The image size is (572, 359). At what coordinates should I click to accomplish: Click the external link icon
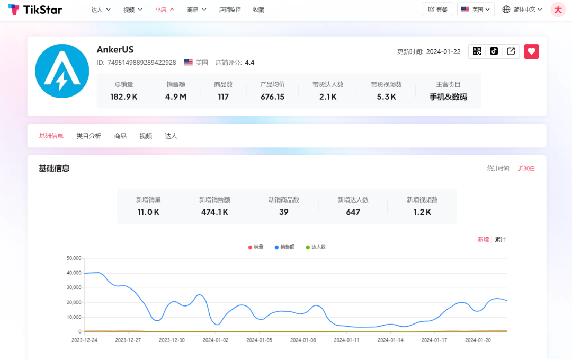click(511, 51)
